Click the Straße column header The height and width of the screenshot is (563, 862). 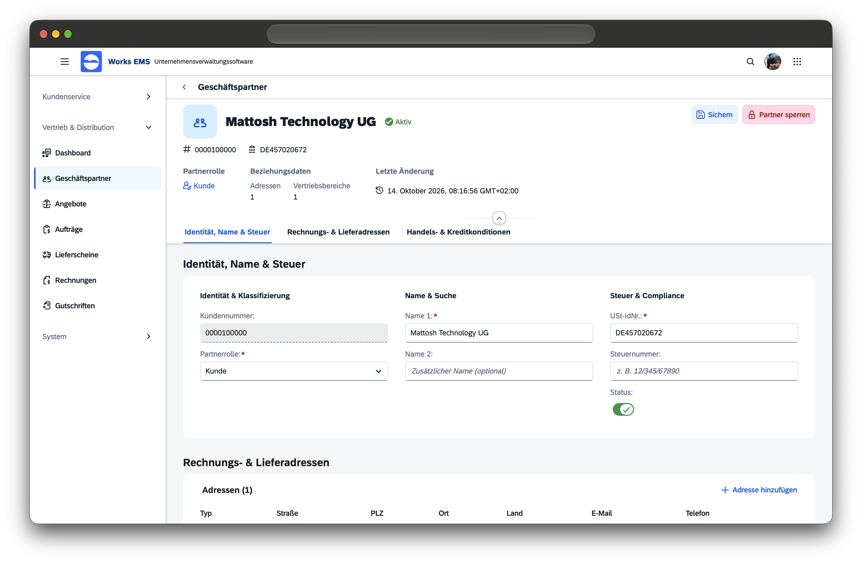point(287,513)
